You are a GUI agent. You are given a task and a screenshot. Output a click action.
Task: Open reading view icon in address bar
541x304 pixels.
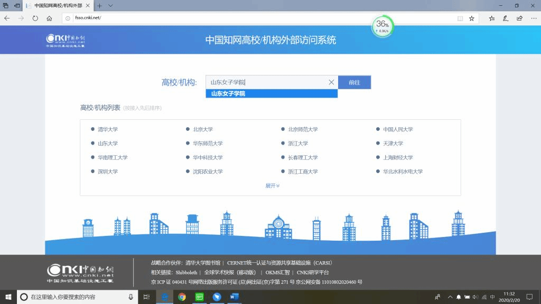click(460, 18)
